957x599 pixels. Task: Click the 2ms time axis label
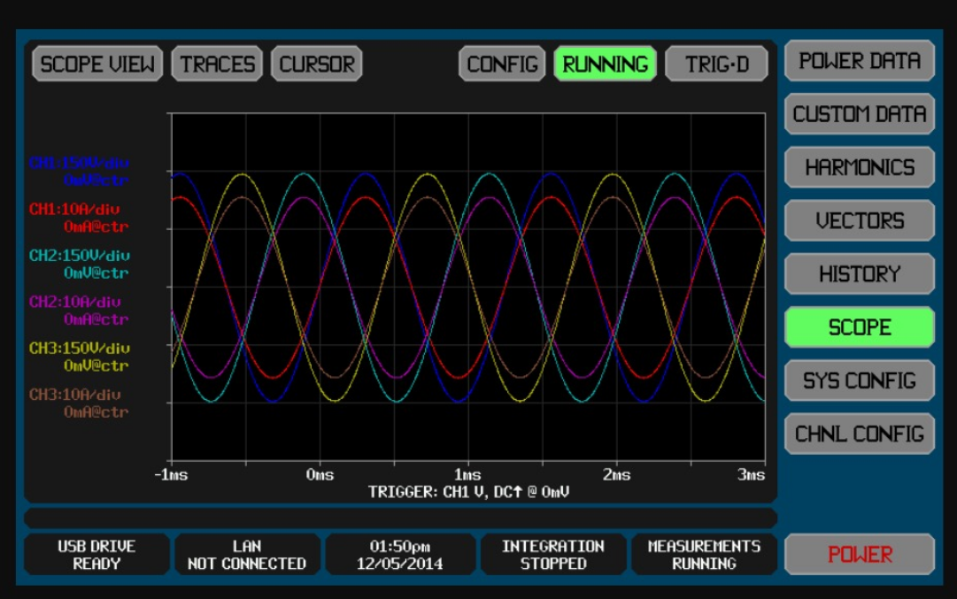616,474
